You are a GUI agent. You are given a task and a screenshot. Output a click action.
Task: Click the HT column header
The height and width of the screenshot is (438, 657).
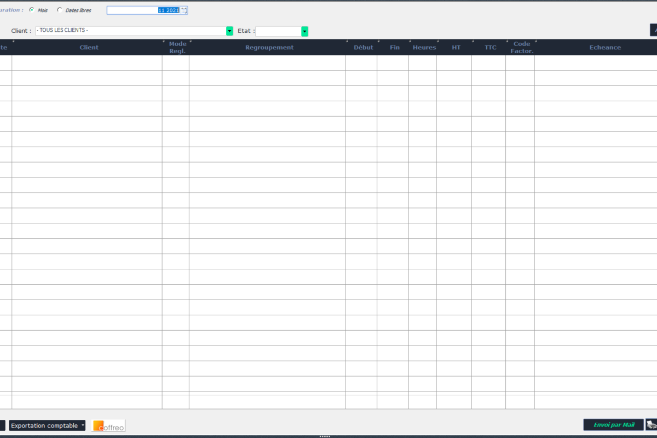456,48
